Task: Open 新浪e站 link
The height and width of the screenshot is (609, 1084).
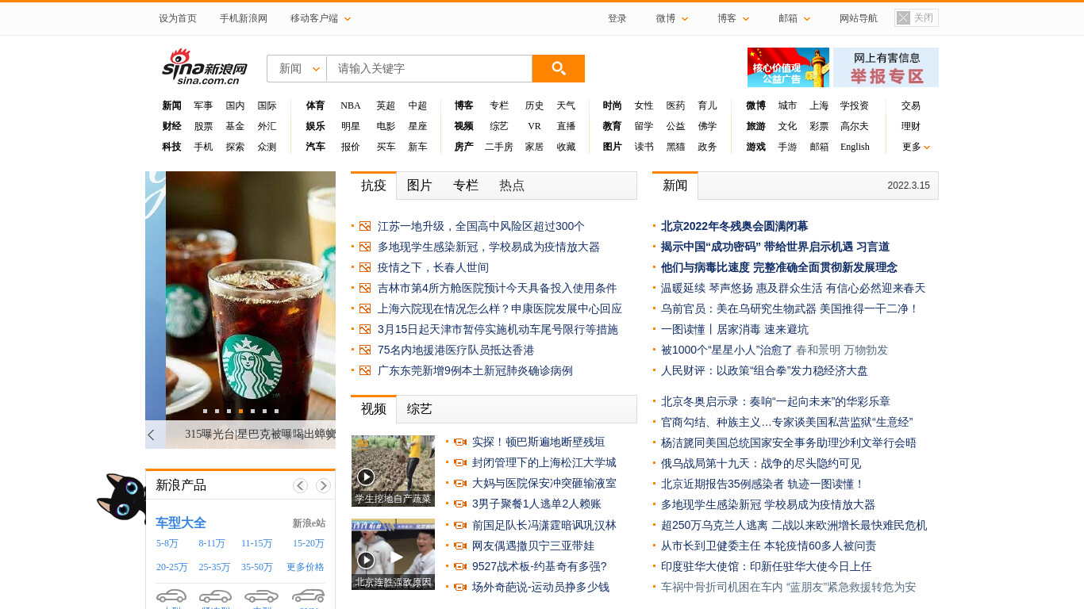Action: click(x=309, y=523)
